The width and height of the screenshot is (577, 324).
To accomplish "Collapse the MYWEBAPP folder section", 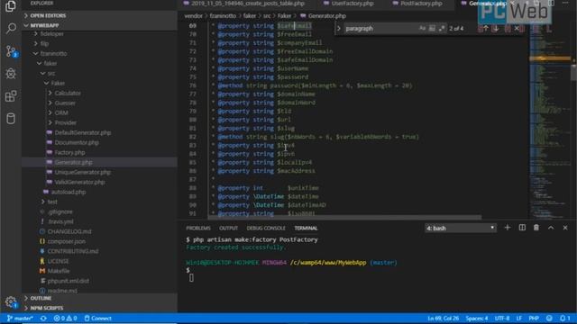I will click(x=99, y=25).
